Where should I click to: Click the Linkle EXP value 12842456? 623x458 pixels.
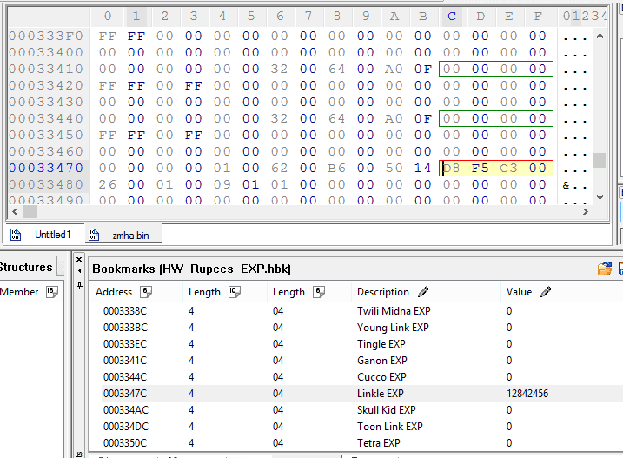pos(527,394)
